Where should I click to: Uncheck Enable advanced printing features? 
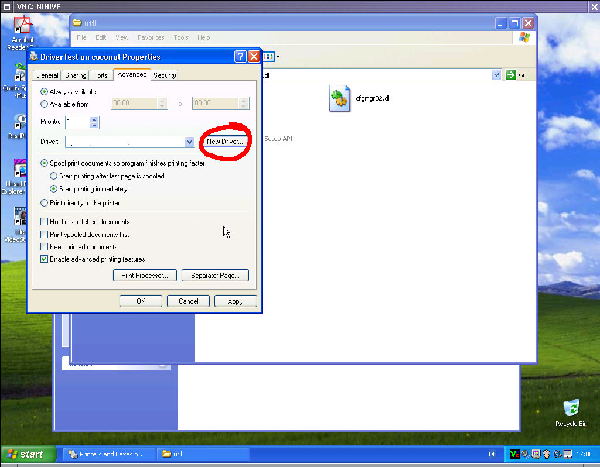pos(45,259)
